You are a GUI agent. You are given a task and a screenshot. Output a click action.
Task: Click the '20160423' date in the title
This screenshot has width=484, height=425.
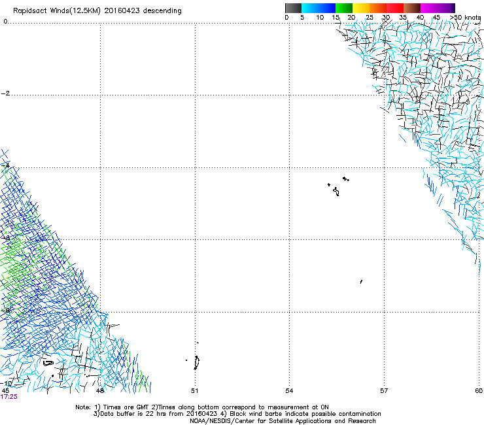coord(122,10)
